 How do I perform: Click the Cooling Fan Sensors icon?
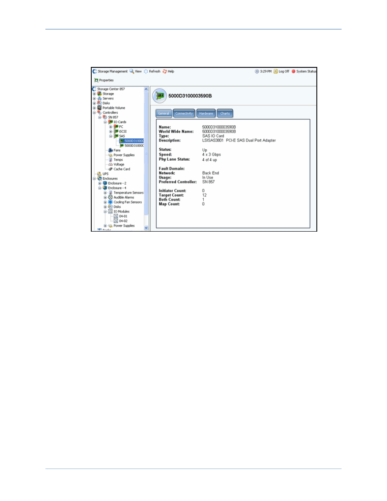(x=110, y=202)
